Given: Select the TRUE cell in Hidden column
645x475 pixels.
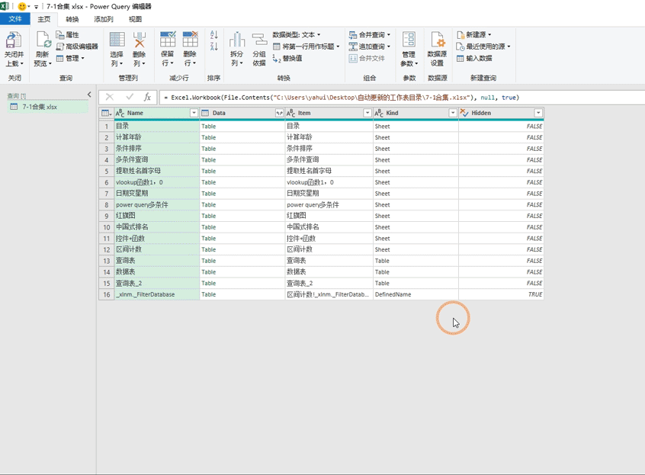Looking at the screenshot, I should [501, 294].
